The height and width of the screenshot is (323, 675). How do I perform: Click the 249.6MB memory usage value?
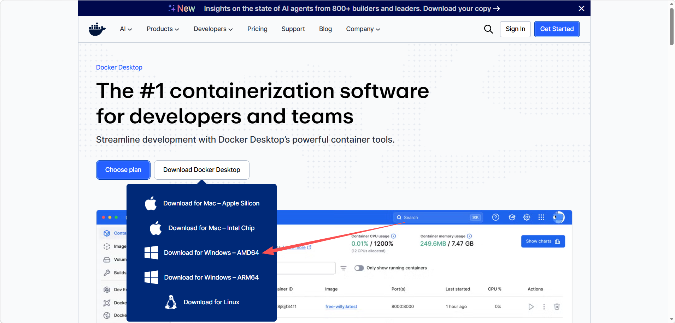coord(433,244)
